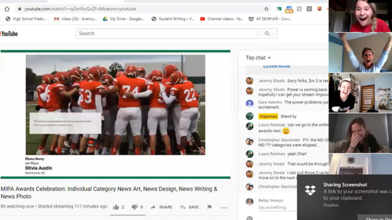The width and height of the screenshot is (392, 220).
Task: Open the Top chat dropdown
Action: [x=259, y=58]
